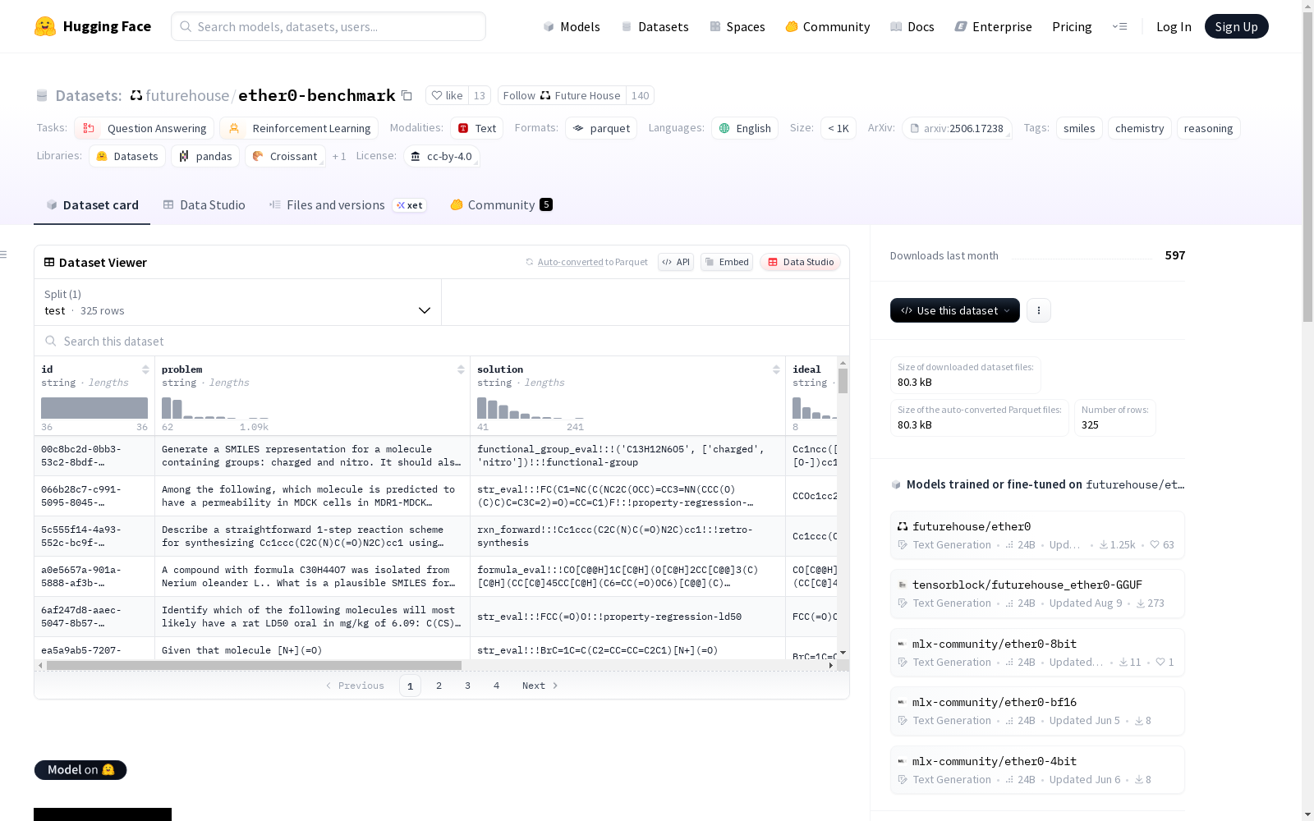Screen dimensions: 1314x821
Task: Open Data Studio from the viewer toolbar
Action: point(800,262)
